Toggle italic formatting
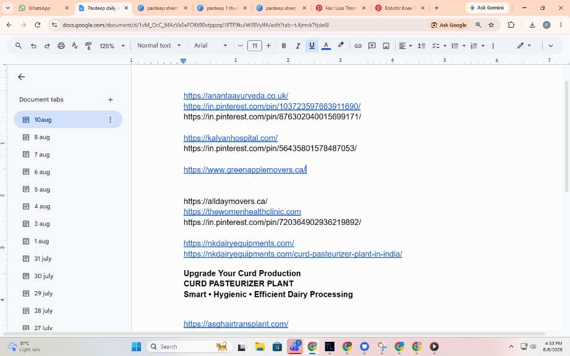 298,46
